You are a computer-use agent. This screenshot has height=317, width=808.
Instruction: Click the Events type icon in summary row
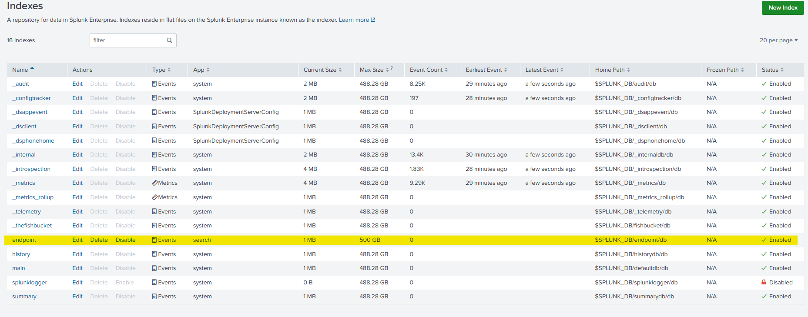tap(154, 297)
